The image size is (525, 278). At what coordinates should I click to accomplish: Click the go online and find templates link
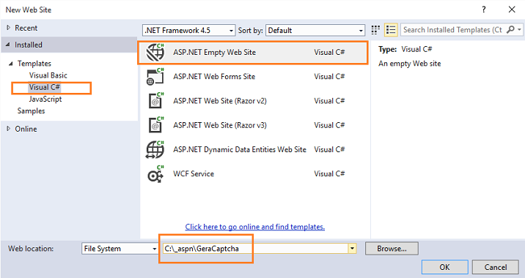(x=254, y=227)
